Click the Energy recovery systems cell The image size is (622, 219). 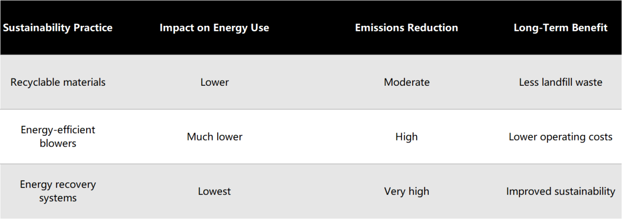point(58,191)
